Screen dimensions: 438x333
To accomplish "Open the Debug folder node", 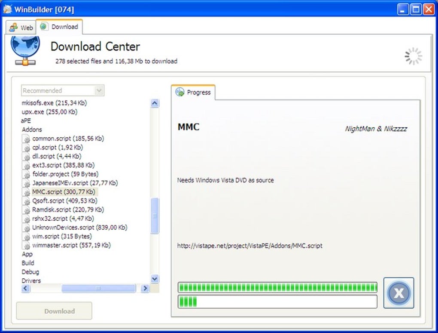I will coord(30,272).
